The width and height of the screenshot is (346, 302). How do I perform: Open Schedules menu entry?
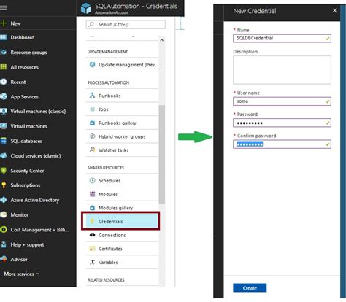coord(122,181)
